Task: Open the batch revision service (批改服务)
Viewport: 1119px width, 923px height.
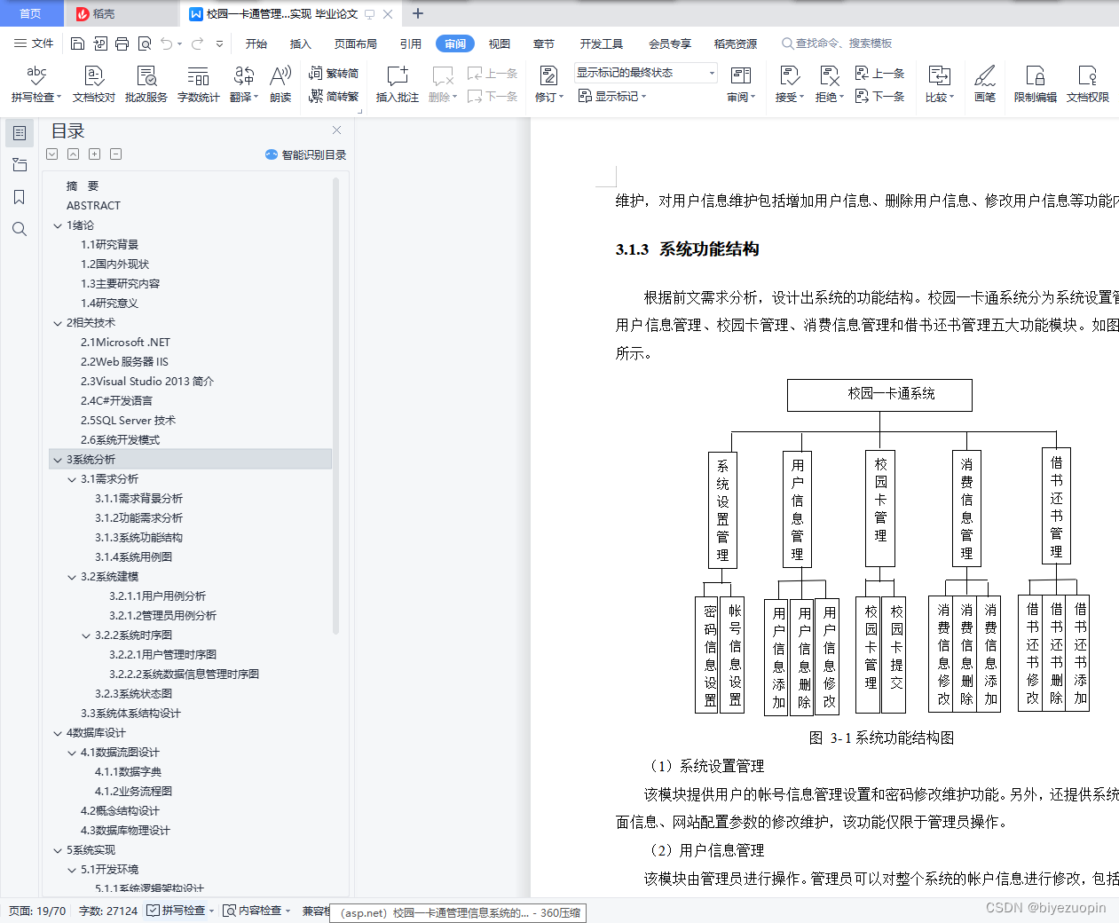Action: coord(146,84)
